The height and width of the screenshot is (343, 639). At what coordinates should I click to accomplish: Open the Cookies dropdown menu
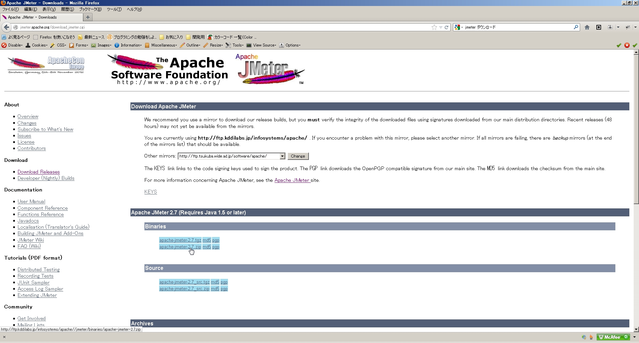pyautogui.click(x=37, y=45)
